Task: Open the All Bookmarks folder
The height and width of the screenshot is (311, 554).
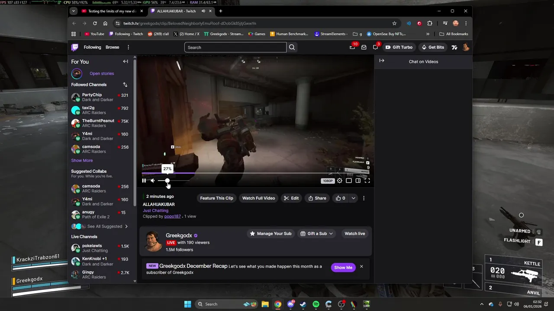Action: pos(454,34)
